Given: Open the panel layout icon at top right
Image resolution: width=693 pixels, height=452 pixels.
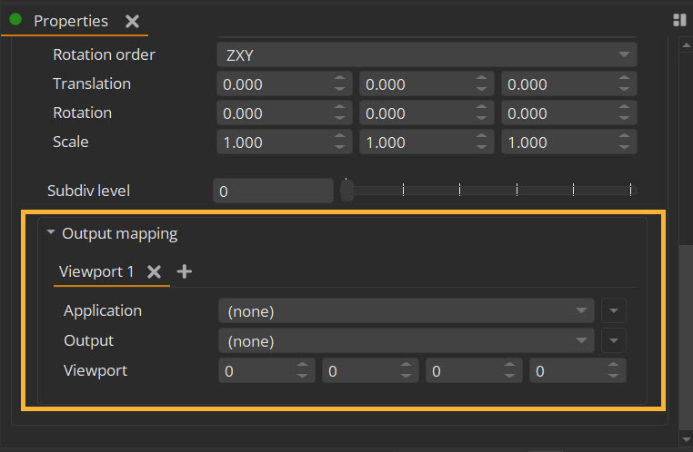Looking at the screenshot, I should pos(679,20).
